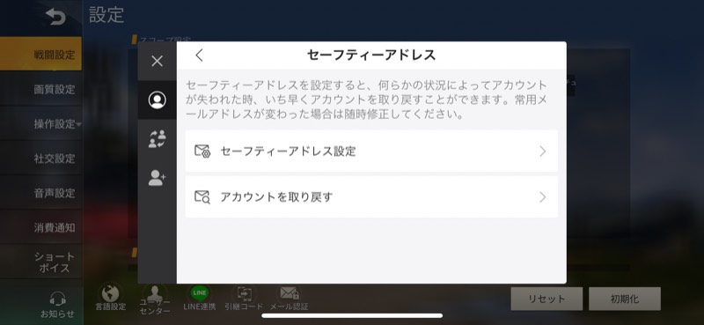This screenshot has height=325, width=704.
Task: Open アカウントを取り戻す row
Action: click(371, 197)
